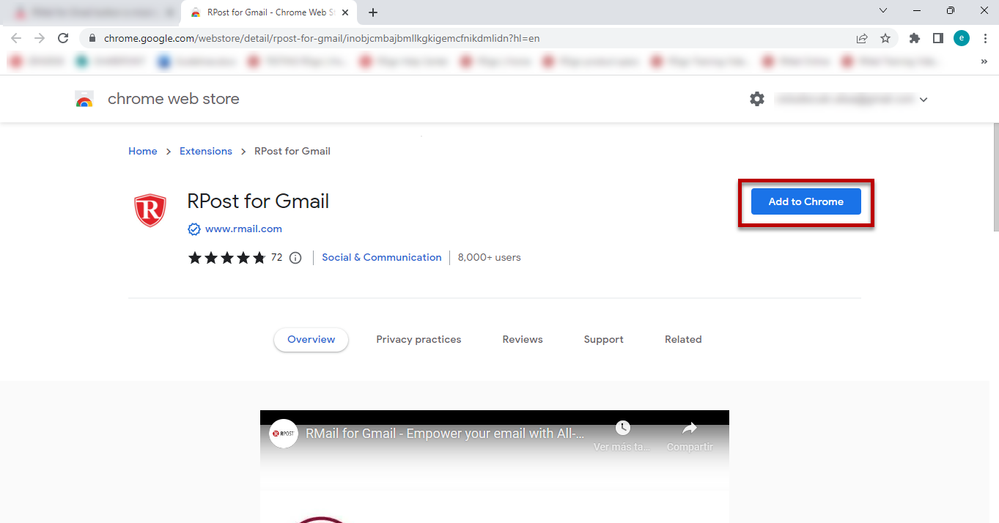This screenshot has height=523, width=999.
Task: Open the tab search dropdown arrow
Action: tap(883, 11)
